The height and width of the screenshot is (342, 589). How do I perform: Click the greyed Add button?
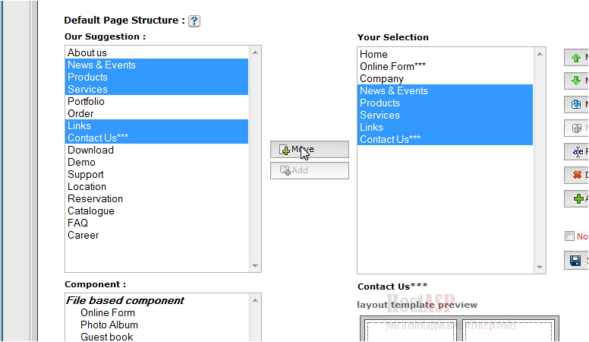pos(310,170)
